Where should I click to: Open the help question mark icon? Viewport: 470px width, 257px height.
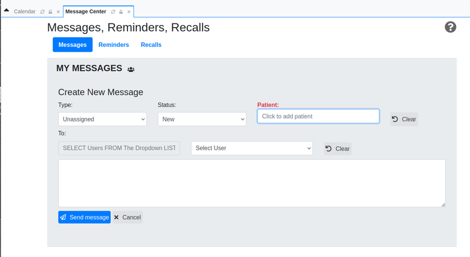pyautogui.click(x=450, y=27)
